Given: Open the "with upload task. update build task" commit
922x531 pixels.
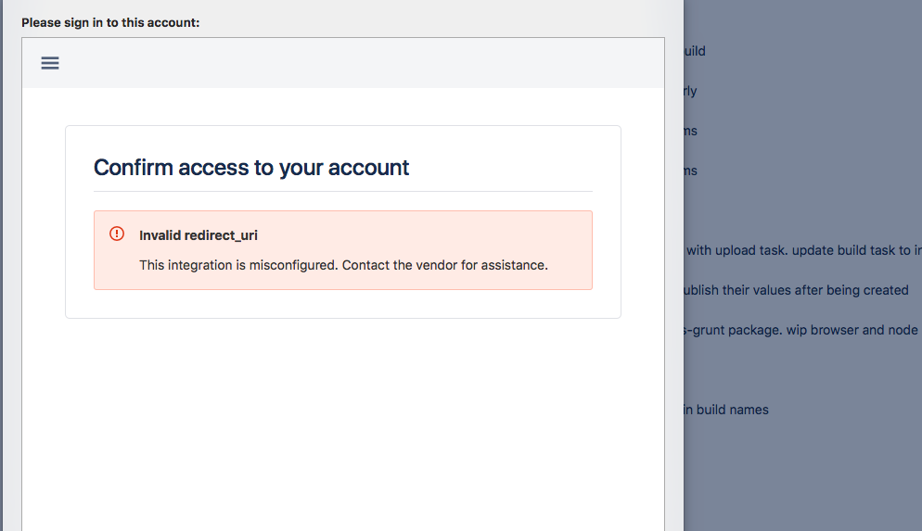Looking at the screenshot, I should coord(803,250).
